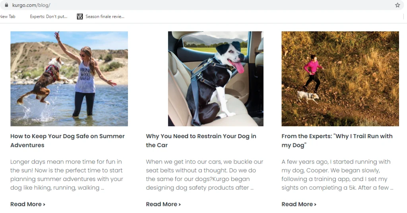Click Read More under Restrain Your Dog post
This screenshot has height=213, width=407.
coord(163,204)
